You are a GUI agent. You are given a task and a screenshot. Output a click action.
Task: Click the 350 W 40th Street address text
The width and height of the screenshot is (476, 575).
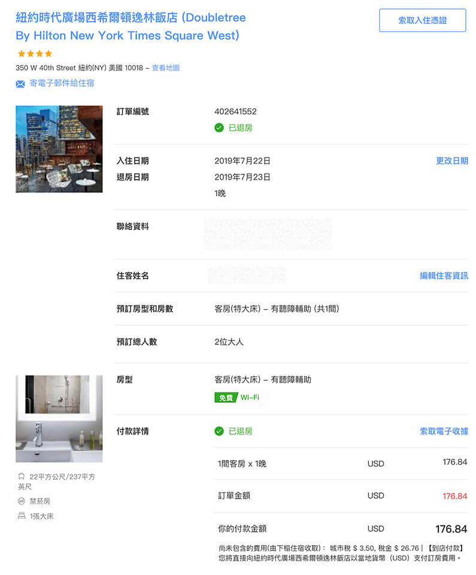point(79,68)
